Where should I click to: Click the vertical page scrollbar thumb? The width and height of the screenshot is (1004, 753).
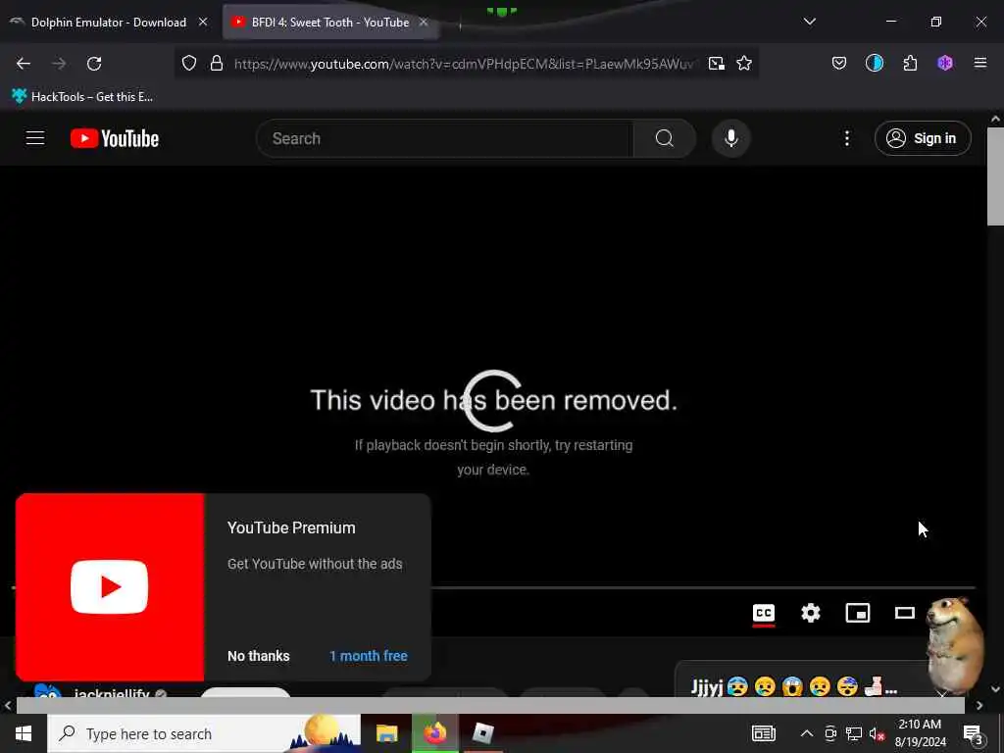[994, 176]
